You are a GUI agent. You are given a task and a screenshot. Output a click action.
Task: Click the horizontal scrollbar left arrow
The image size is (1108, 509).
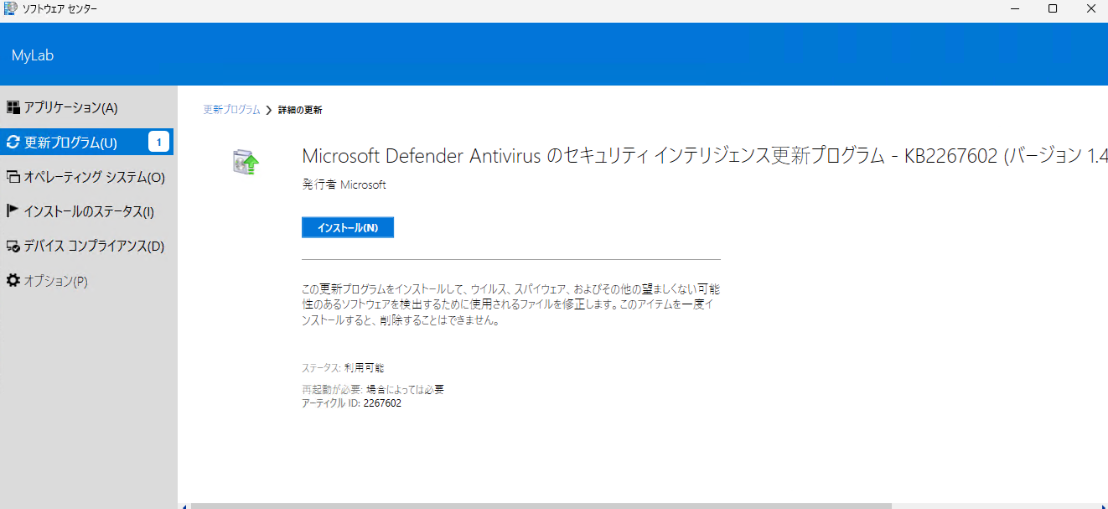click(x=184, y=506)
